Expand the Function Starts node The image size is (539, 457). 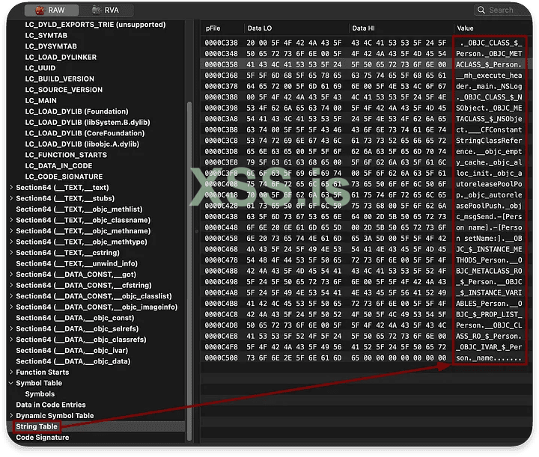11,372
